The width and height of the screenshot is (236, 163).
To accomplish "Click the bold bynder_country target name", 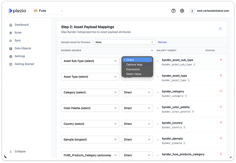I will tap(172, 123).
